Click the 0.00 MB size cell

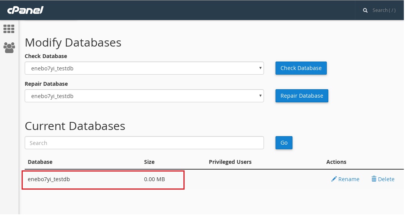pyautogui.click(x=155, y=179)
